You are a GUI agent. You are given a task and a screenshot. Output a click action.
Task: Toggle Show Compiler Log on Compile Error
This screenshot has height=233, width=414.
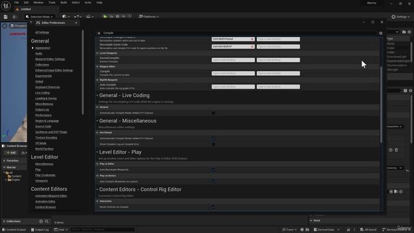click(213, 144)
